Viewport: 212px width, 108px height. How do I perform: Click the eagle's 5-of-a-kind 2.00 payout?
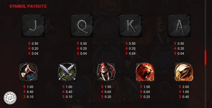186,87
